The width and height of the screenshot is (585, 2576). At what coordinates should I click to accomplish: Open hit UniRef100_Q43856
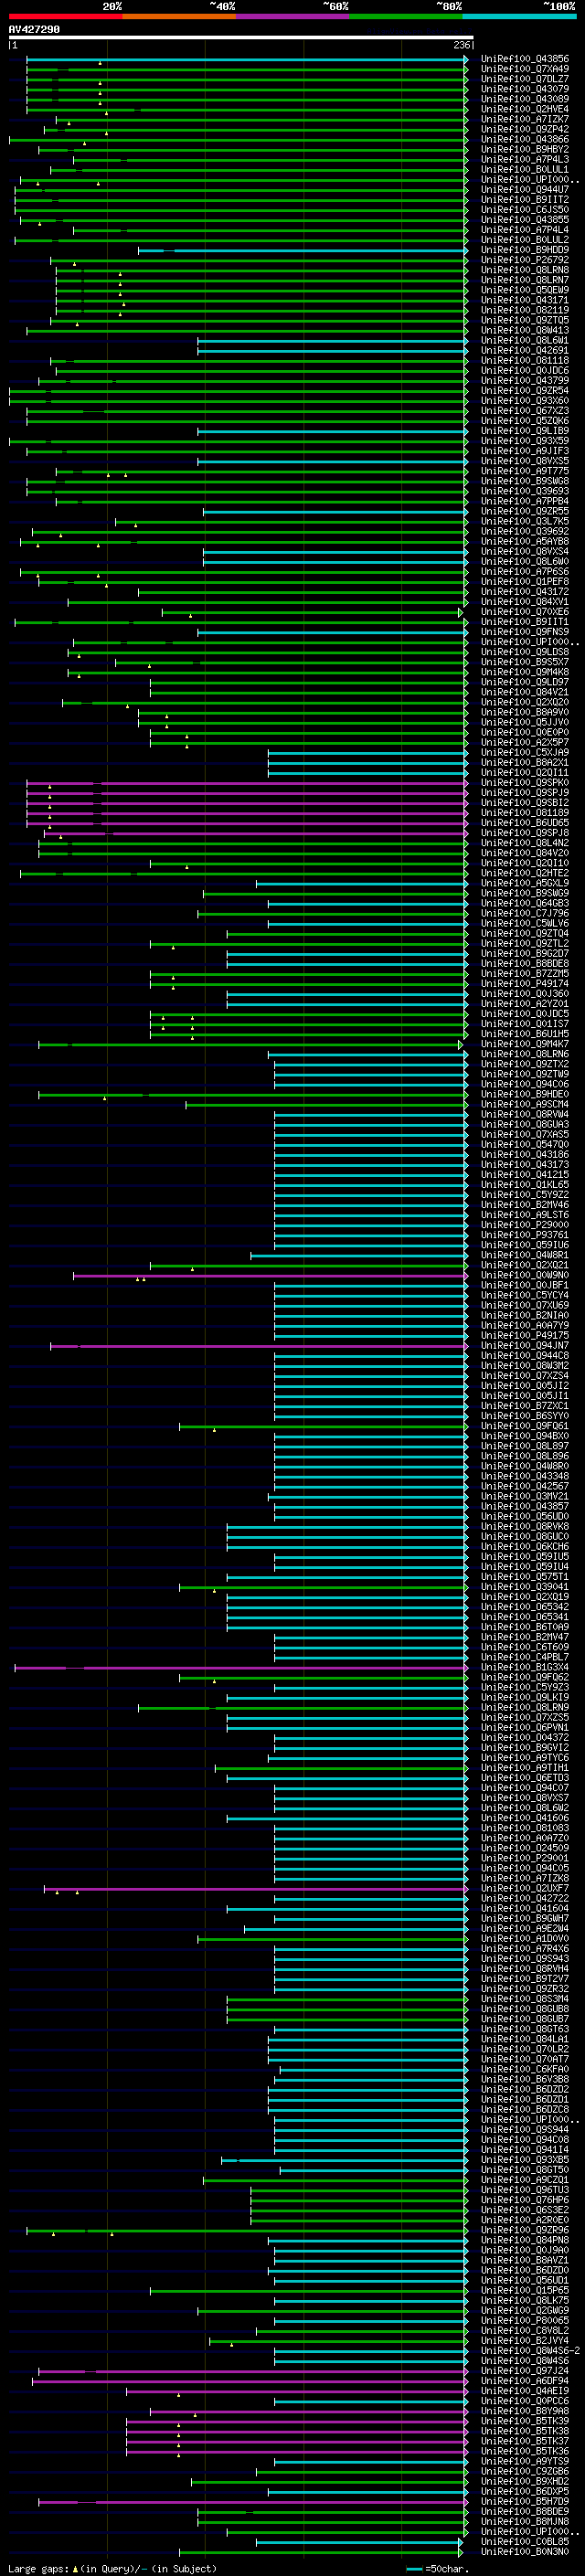[524, 59]
